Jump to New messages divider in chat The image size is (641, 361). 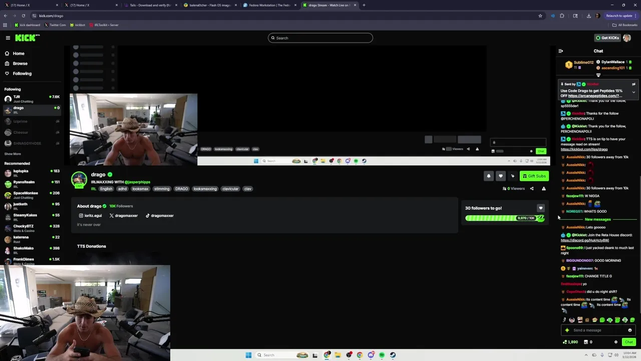598,220
